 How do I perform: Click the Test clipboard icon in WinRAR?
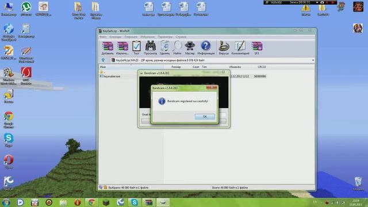(136, 48)
